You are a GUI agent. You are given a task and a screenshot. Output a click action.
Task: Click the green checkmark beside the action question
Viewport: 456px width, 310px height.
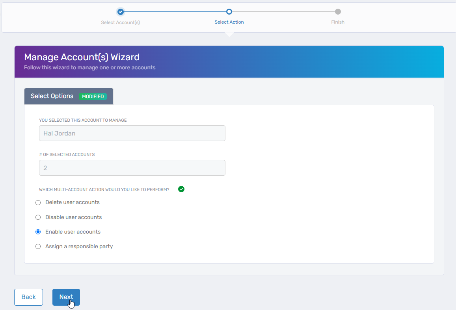(x=181, y=189)
